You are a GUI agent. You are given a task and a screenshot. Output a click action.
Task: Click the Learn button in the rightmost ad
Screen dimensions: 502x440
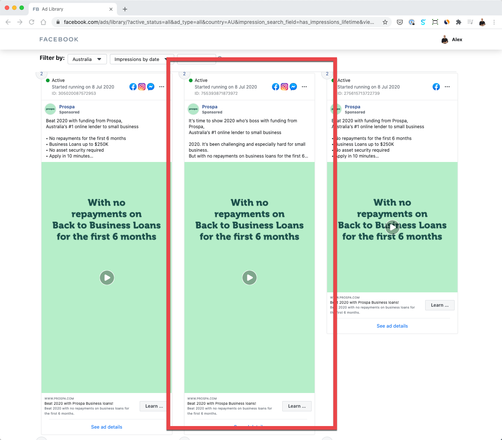[440, 305]
